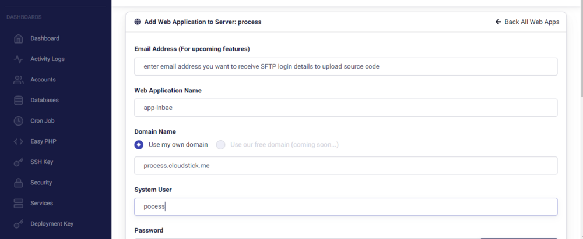Click the globe icon beside the heading

pos(138,22)
